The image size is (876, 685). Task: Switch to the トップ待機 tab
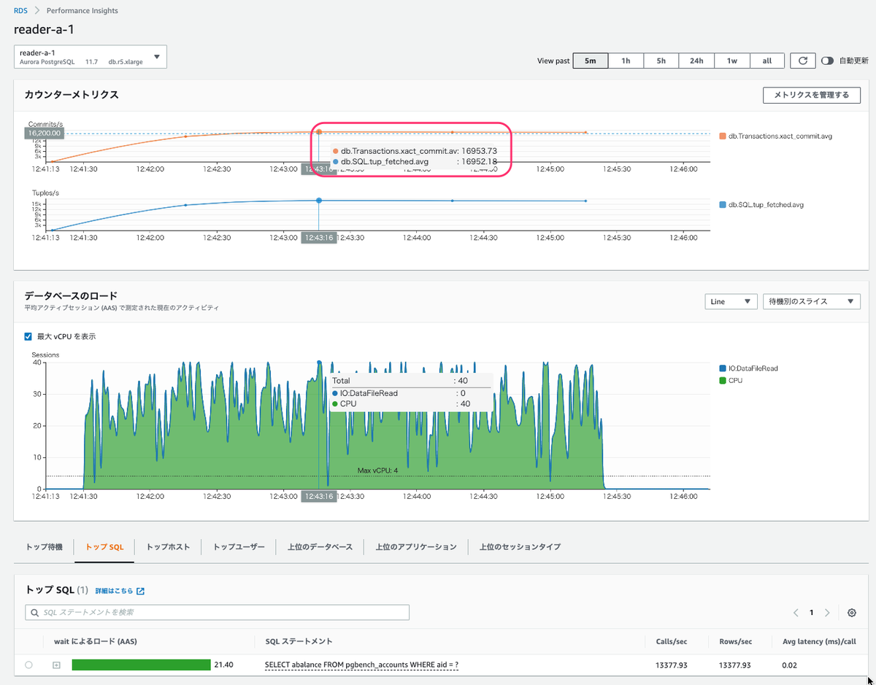click(44, 546)
